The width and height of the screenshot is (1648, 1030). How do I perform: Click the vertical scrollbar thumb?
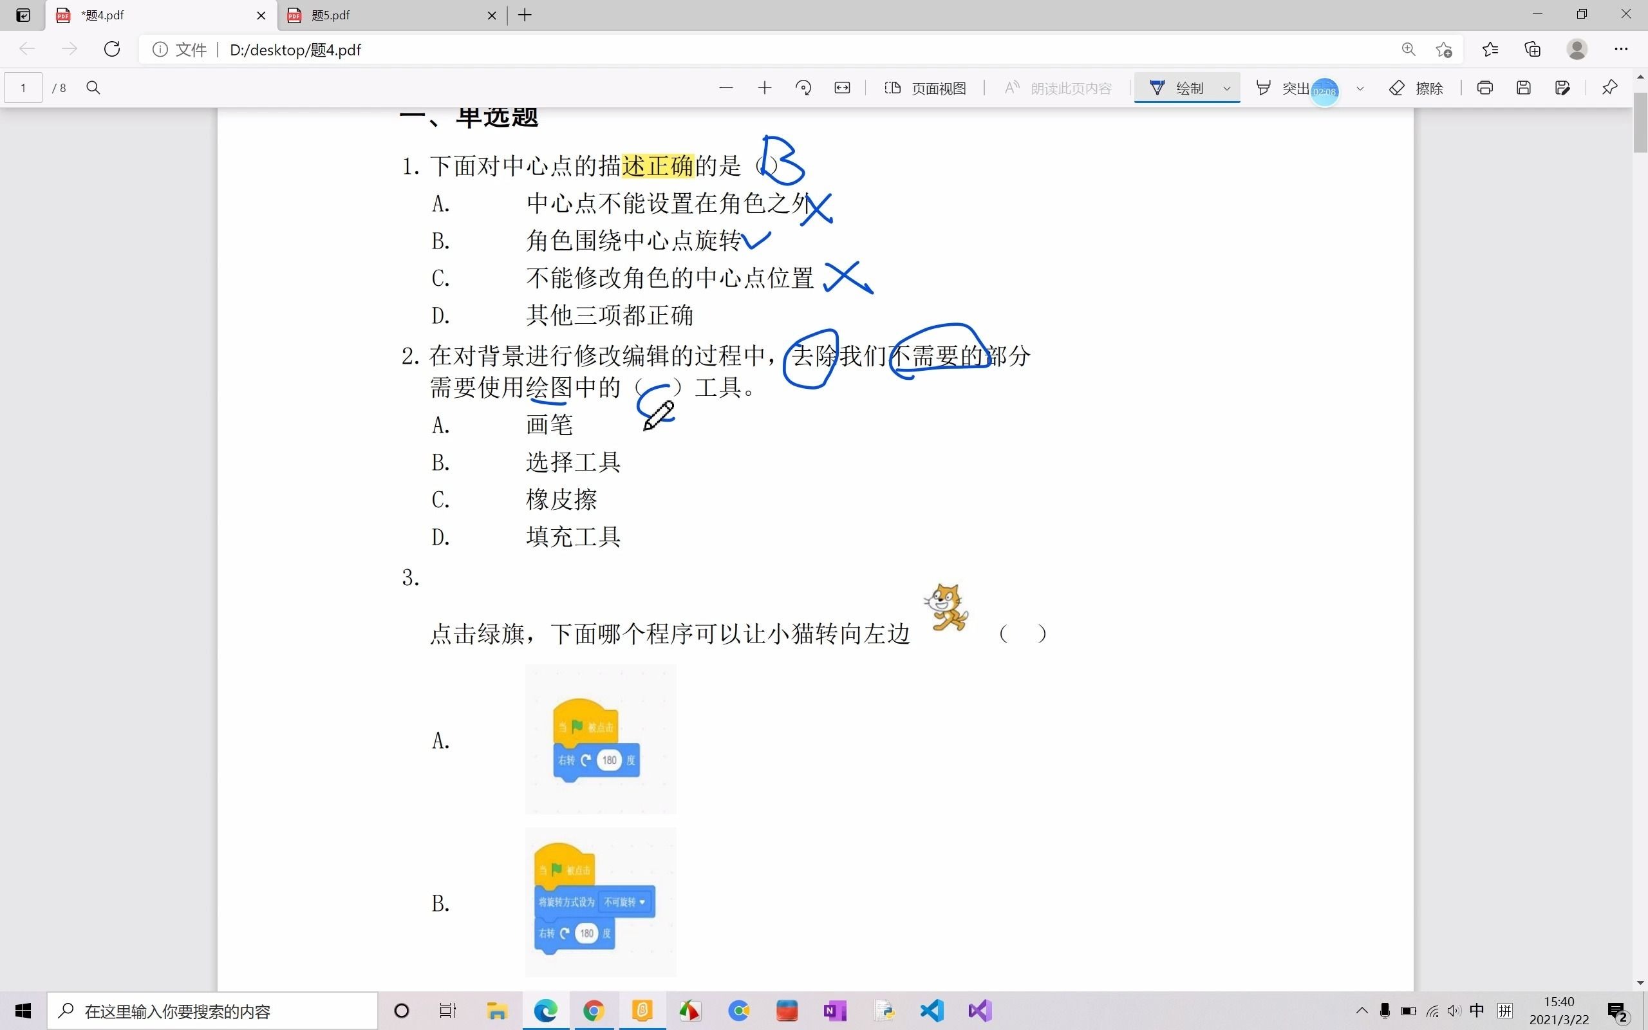1640,122
